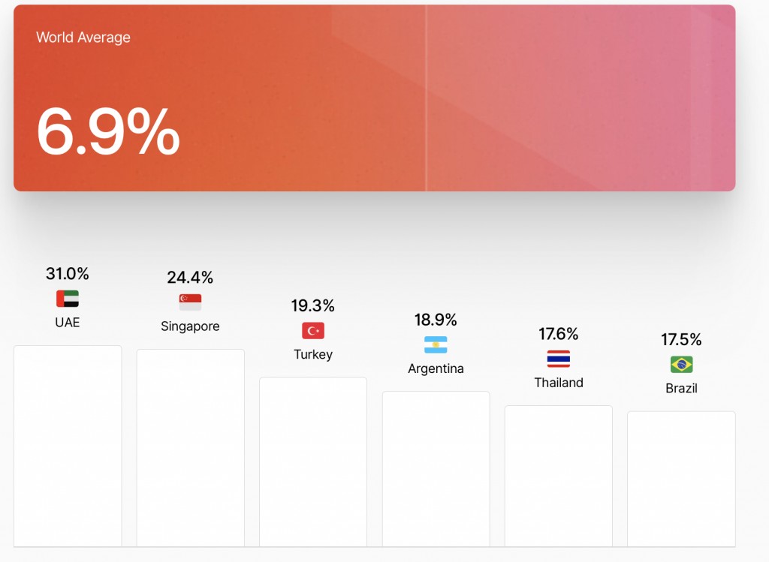Click the Singapore country name label

[x=190, y=326]
